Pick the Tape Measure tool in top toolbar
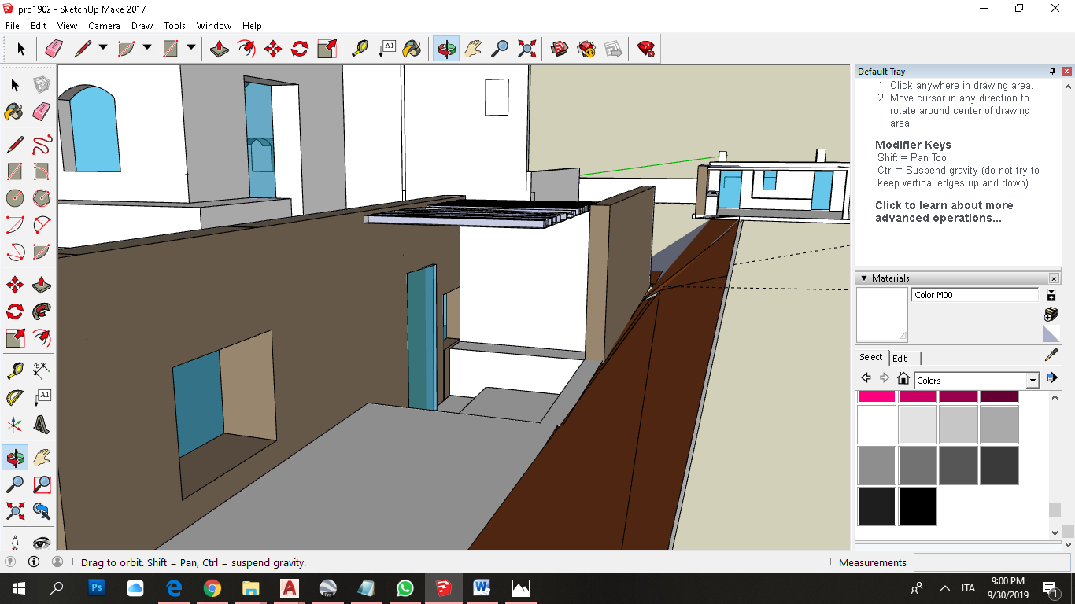1075x604 pixels. tap(360, 49)
